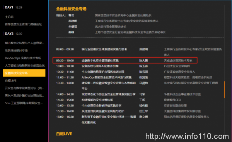Click 极盾数科CEO title
The image size is (232, 142).
[x=172, y=100]
